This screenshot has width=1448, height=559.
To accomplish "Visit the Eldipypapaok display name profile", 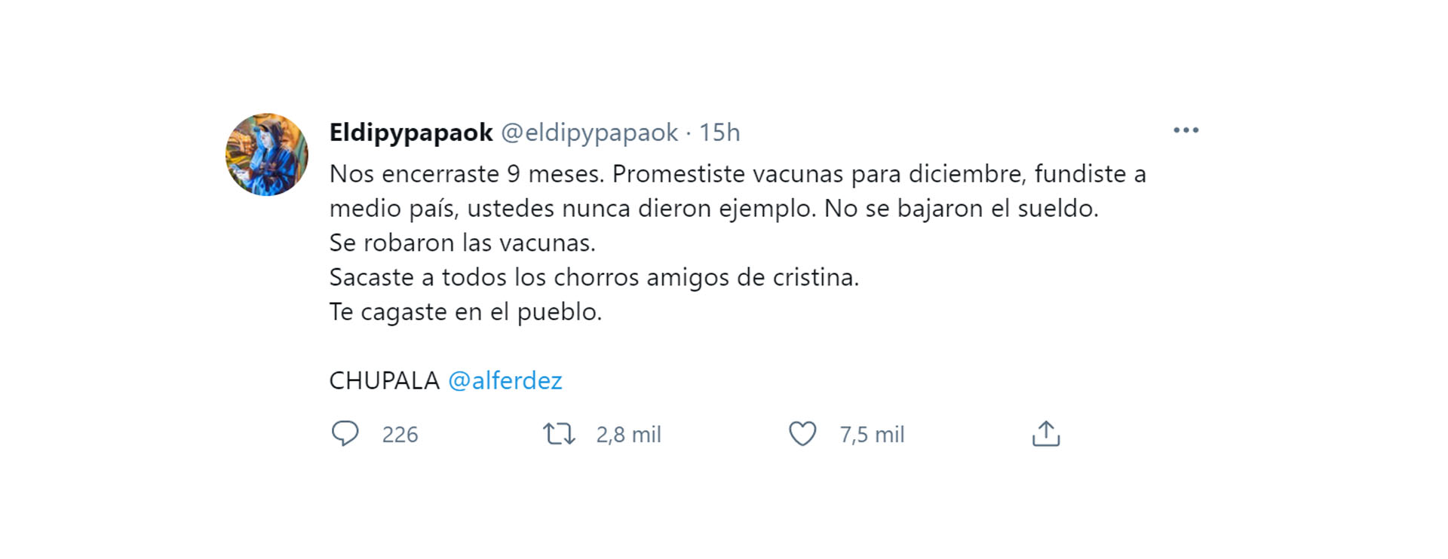I will click(411, 133).
